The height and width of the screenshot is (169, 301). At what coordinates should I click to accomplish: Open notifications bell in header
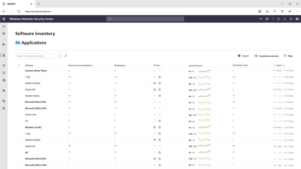coord(285,19)
